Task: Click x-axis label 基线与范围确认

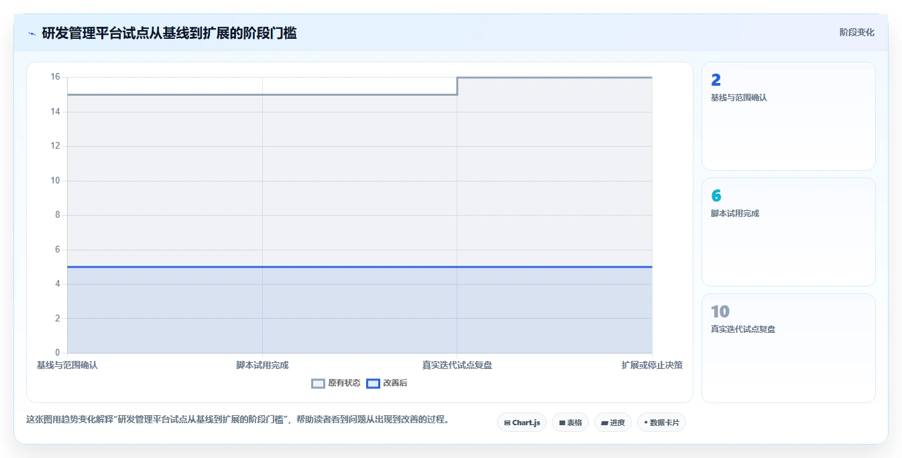Action: (x=67, y=365)
